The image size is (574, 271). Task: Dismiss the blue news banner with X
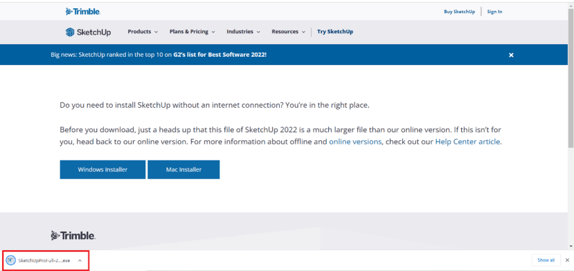pos(511,55)
